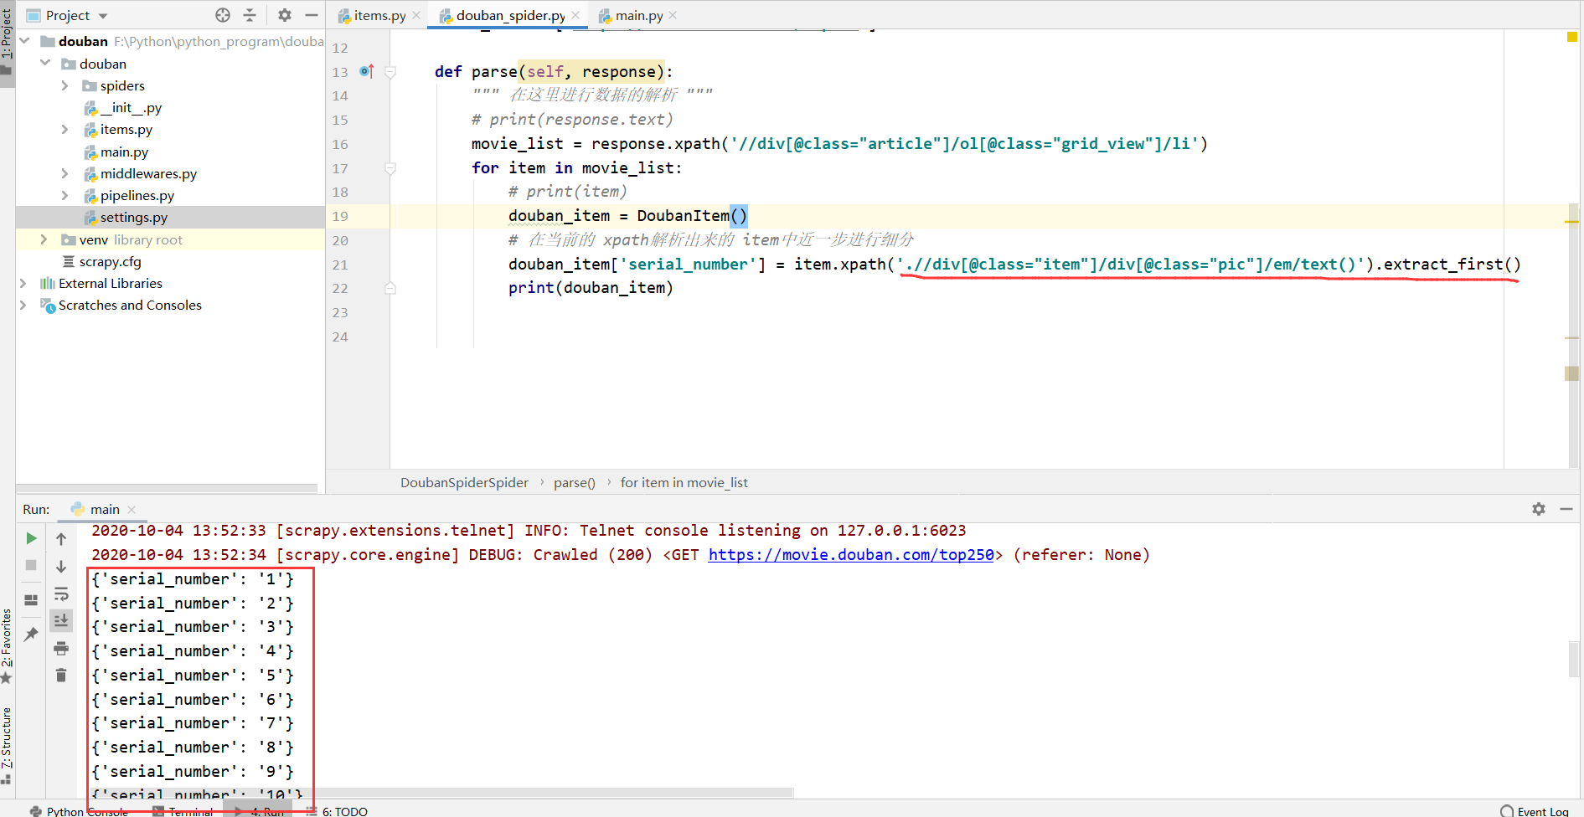The width and height of the screenshot is (1584, 817).
Task: Select __init__.py in project tree
Action: click(x=123, y=107)
